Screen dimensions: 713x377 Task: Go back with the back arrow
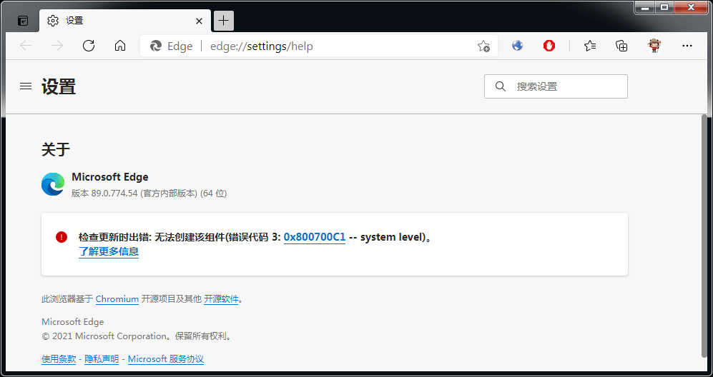26,46
